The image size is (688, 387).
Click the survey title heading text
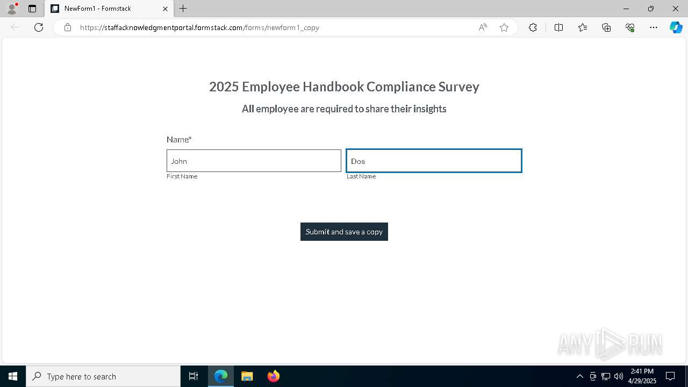pos(344,87)
